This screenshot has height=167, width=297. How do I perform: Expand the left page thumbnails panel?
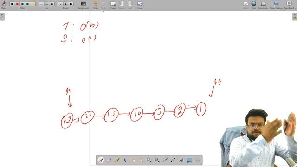coord(2,17)
